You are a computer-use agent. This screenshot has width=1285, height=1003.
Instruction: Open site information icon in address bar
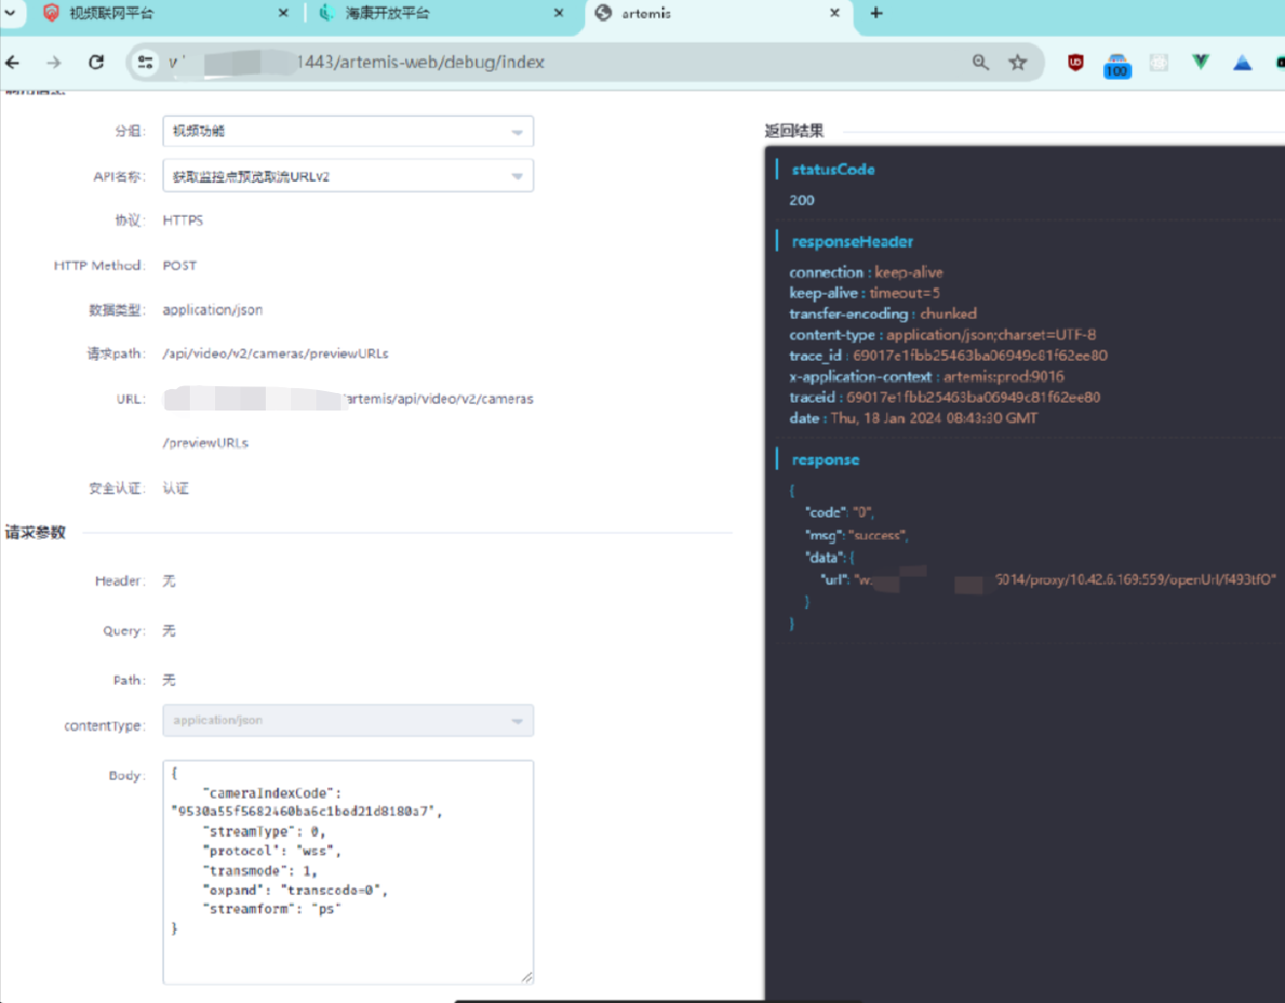pos(145,62)
